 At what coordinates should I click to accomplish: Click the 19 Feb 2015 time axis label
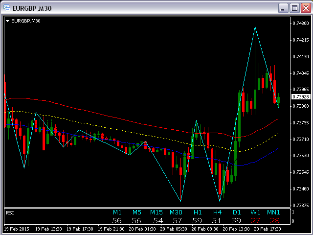(x=17, y=229)
